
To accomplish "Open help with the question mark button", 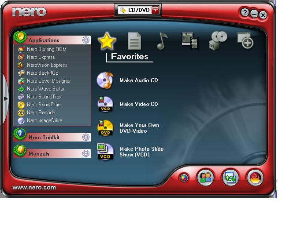I will point(245,13).
